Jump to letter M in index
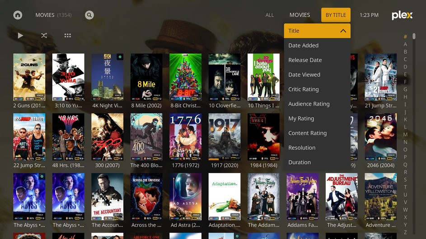Screen dimensions: 426x239 tap(405, 134)
